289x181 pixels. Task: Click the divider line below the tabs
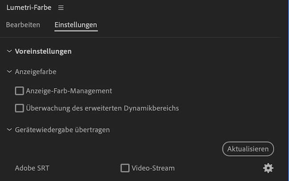coord(144,37)
